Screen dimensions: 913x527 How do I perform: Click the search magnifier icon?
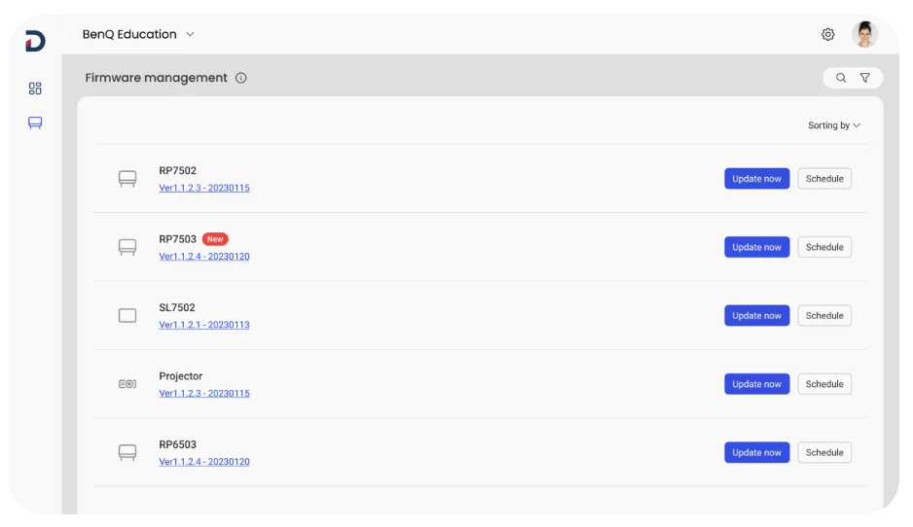841,78
